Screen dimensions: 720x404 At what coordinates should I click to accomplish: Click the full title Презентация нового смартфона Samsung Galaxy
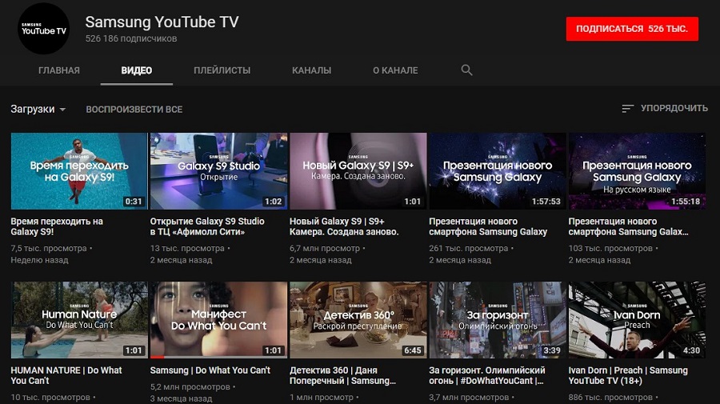click(488, 226)
